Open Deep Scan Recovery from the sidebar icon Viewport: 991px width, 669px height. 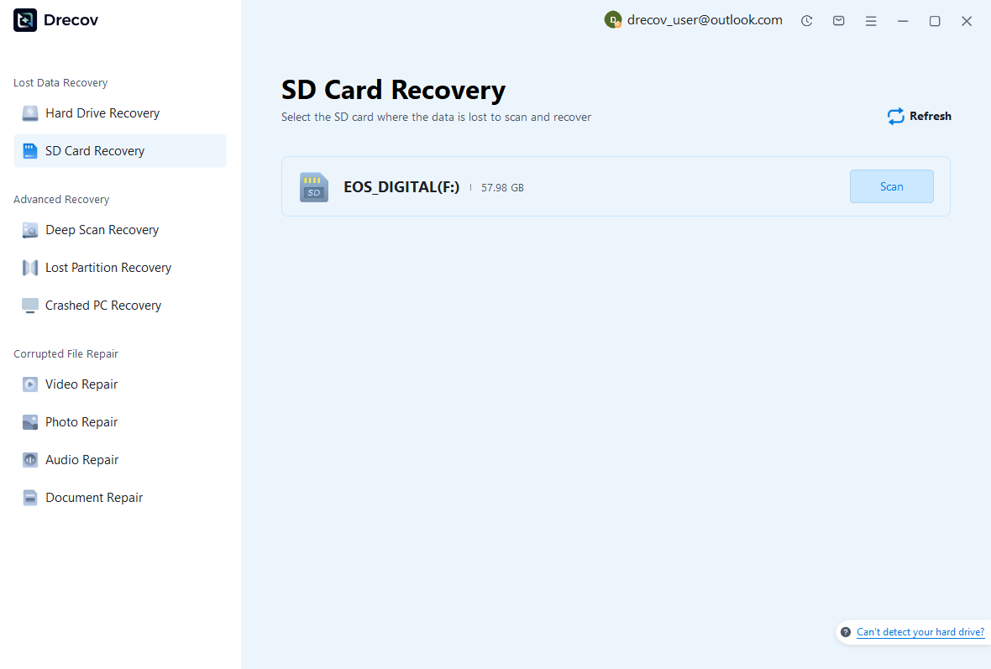pos(30,229)
